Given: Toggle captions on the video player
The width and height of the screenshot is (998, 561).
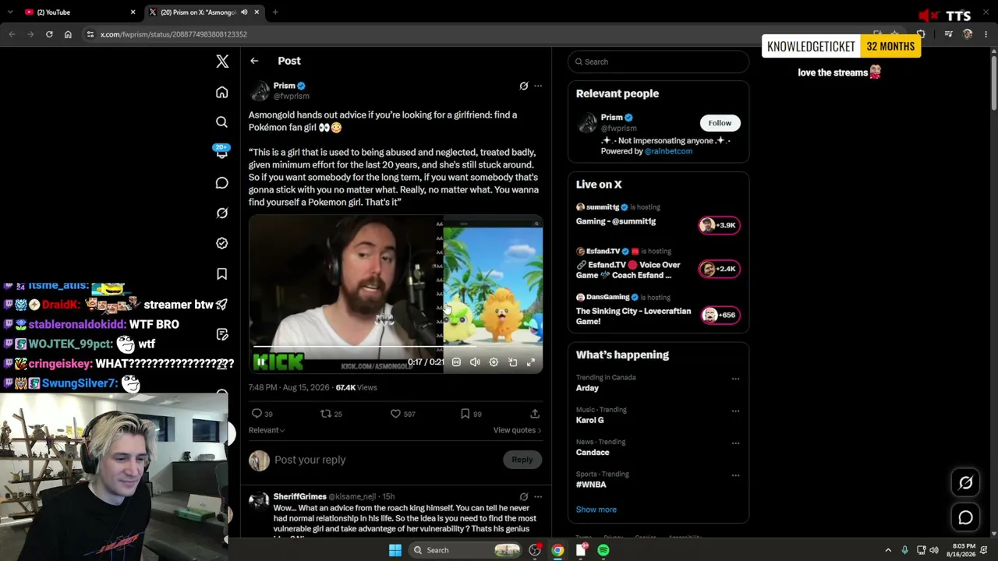Looking at the screenshot, I should point(456,362).
